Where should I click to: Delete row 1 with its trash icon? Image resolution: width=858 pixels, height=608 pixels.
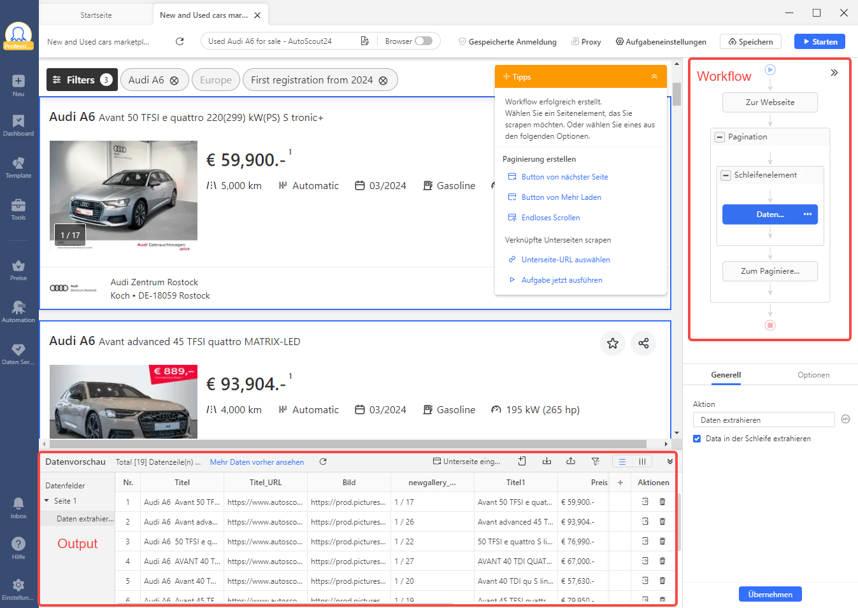point(662,502)
